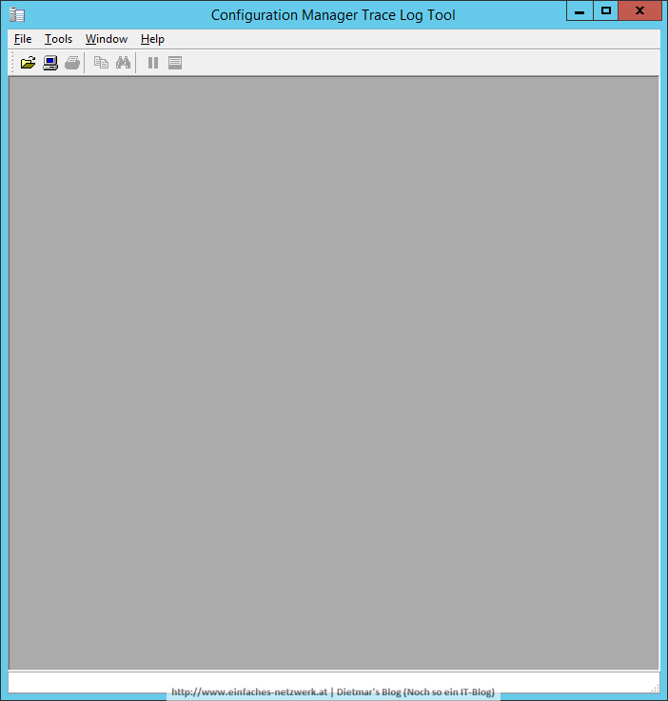
Task: Open the Window menu
Action: (107, 39)
